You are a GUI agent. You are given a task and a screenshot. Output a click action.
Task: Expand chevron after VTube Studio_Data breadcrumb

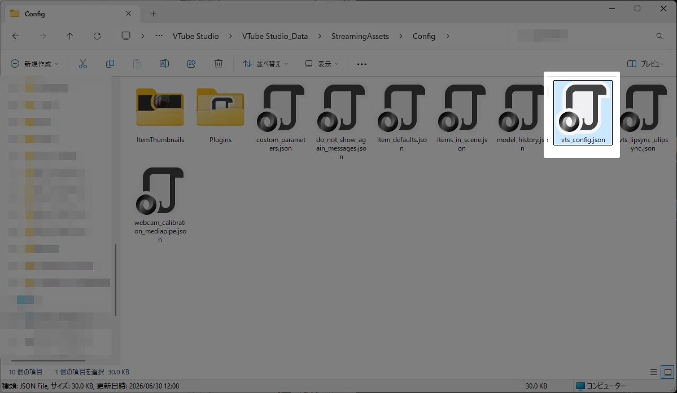click(x=320, y=36)
